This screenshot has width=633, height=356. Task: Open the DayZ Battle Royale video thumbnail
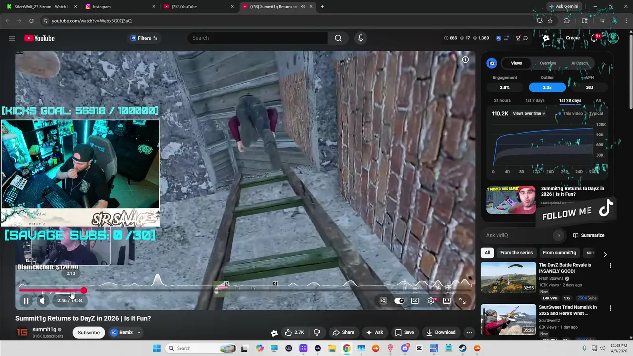click(x=508, y=277)
